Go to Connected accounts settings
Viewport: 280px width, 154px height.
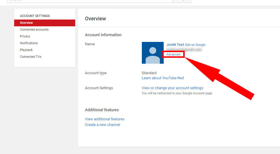pos(34,30)
